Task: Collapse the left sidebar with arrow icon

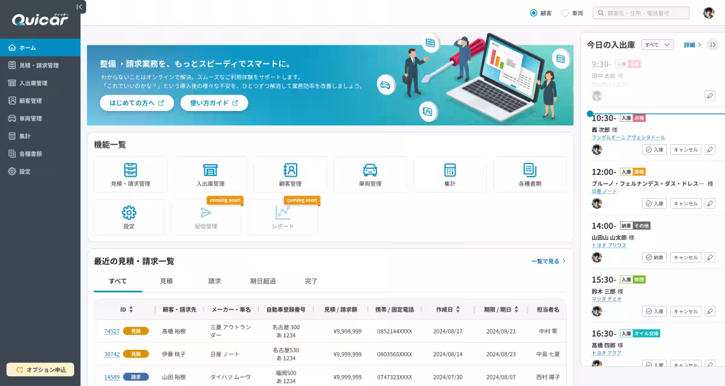Action: [79, 7]
